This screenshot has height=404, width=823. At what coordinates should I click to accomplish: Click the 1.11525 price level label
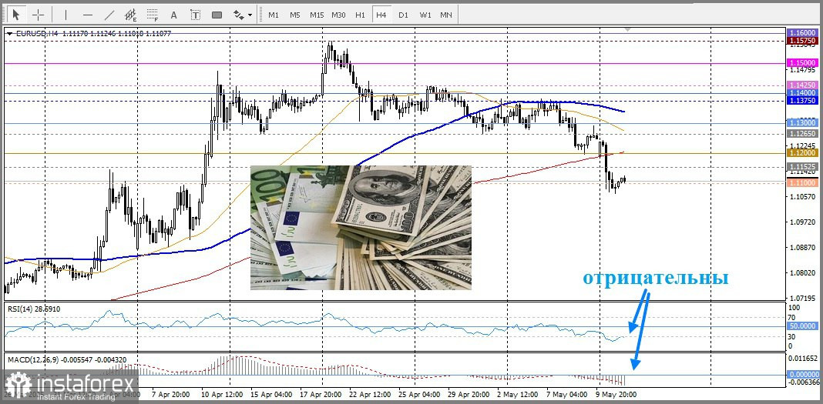coord(802,166)
